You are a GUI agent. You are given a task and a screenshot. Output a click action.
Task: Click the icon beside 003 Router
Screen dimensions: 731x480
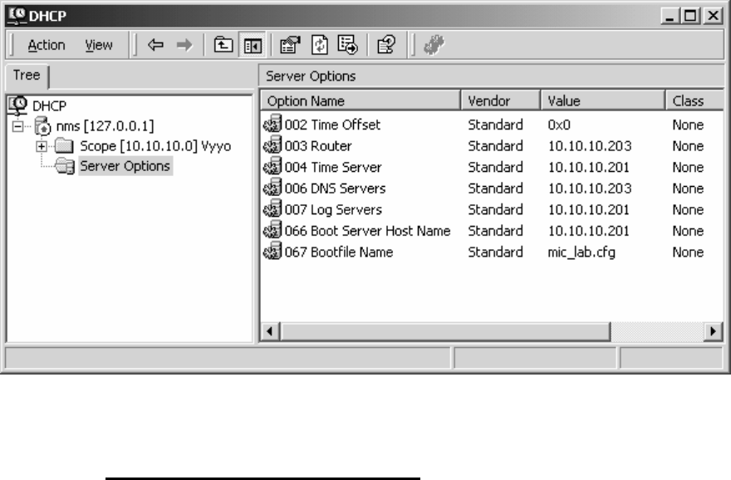tap(272, 145)
